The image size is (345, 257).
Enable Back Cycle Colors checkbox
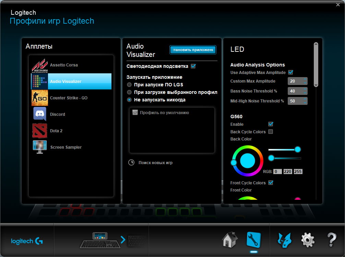point(271,132)
